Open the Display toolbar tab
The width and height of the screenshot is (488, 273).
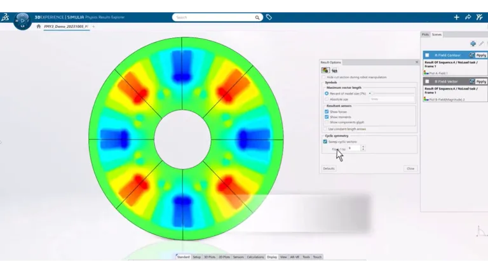tap(272, 257)
